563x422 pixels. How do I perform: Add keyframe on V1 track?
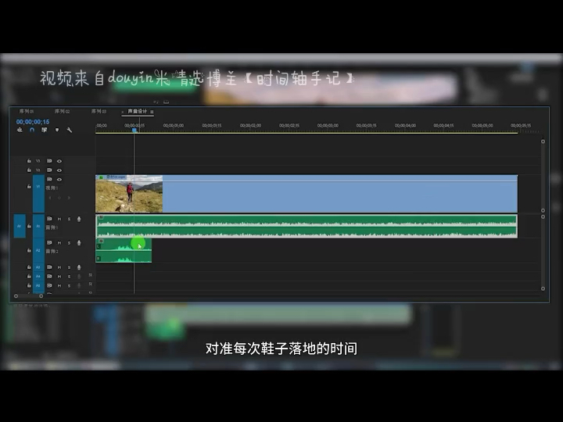click(59, 198)
